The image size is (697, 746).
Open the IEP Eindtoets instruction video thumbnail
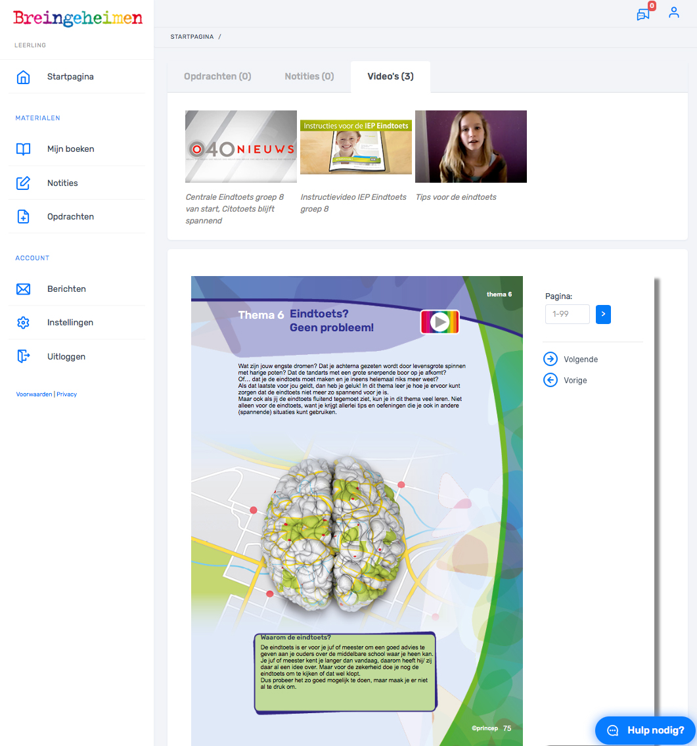pos(356,147)
